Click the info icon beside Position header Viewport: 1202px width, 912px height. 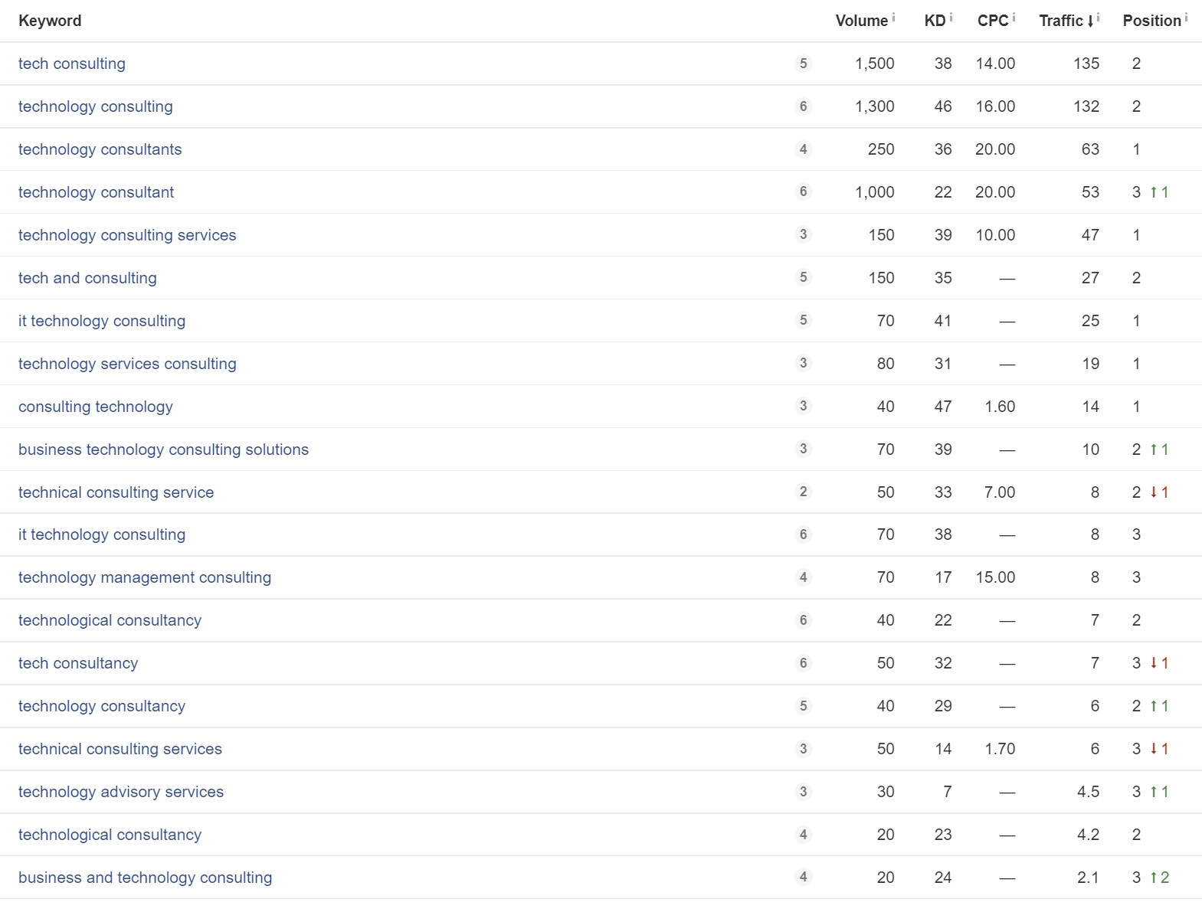click(x=1186, y=17)
